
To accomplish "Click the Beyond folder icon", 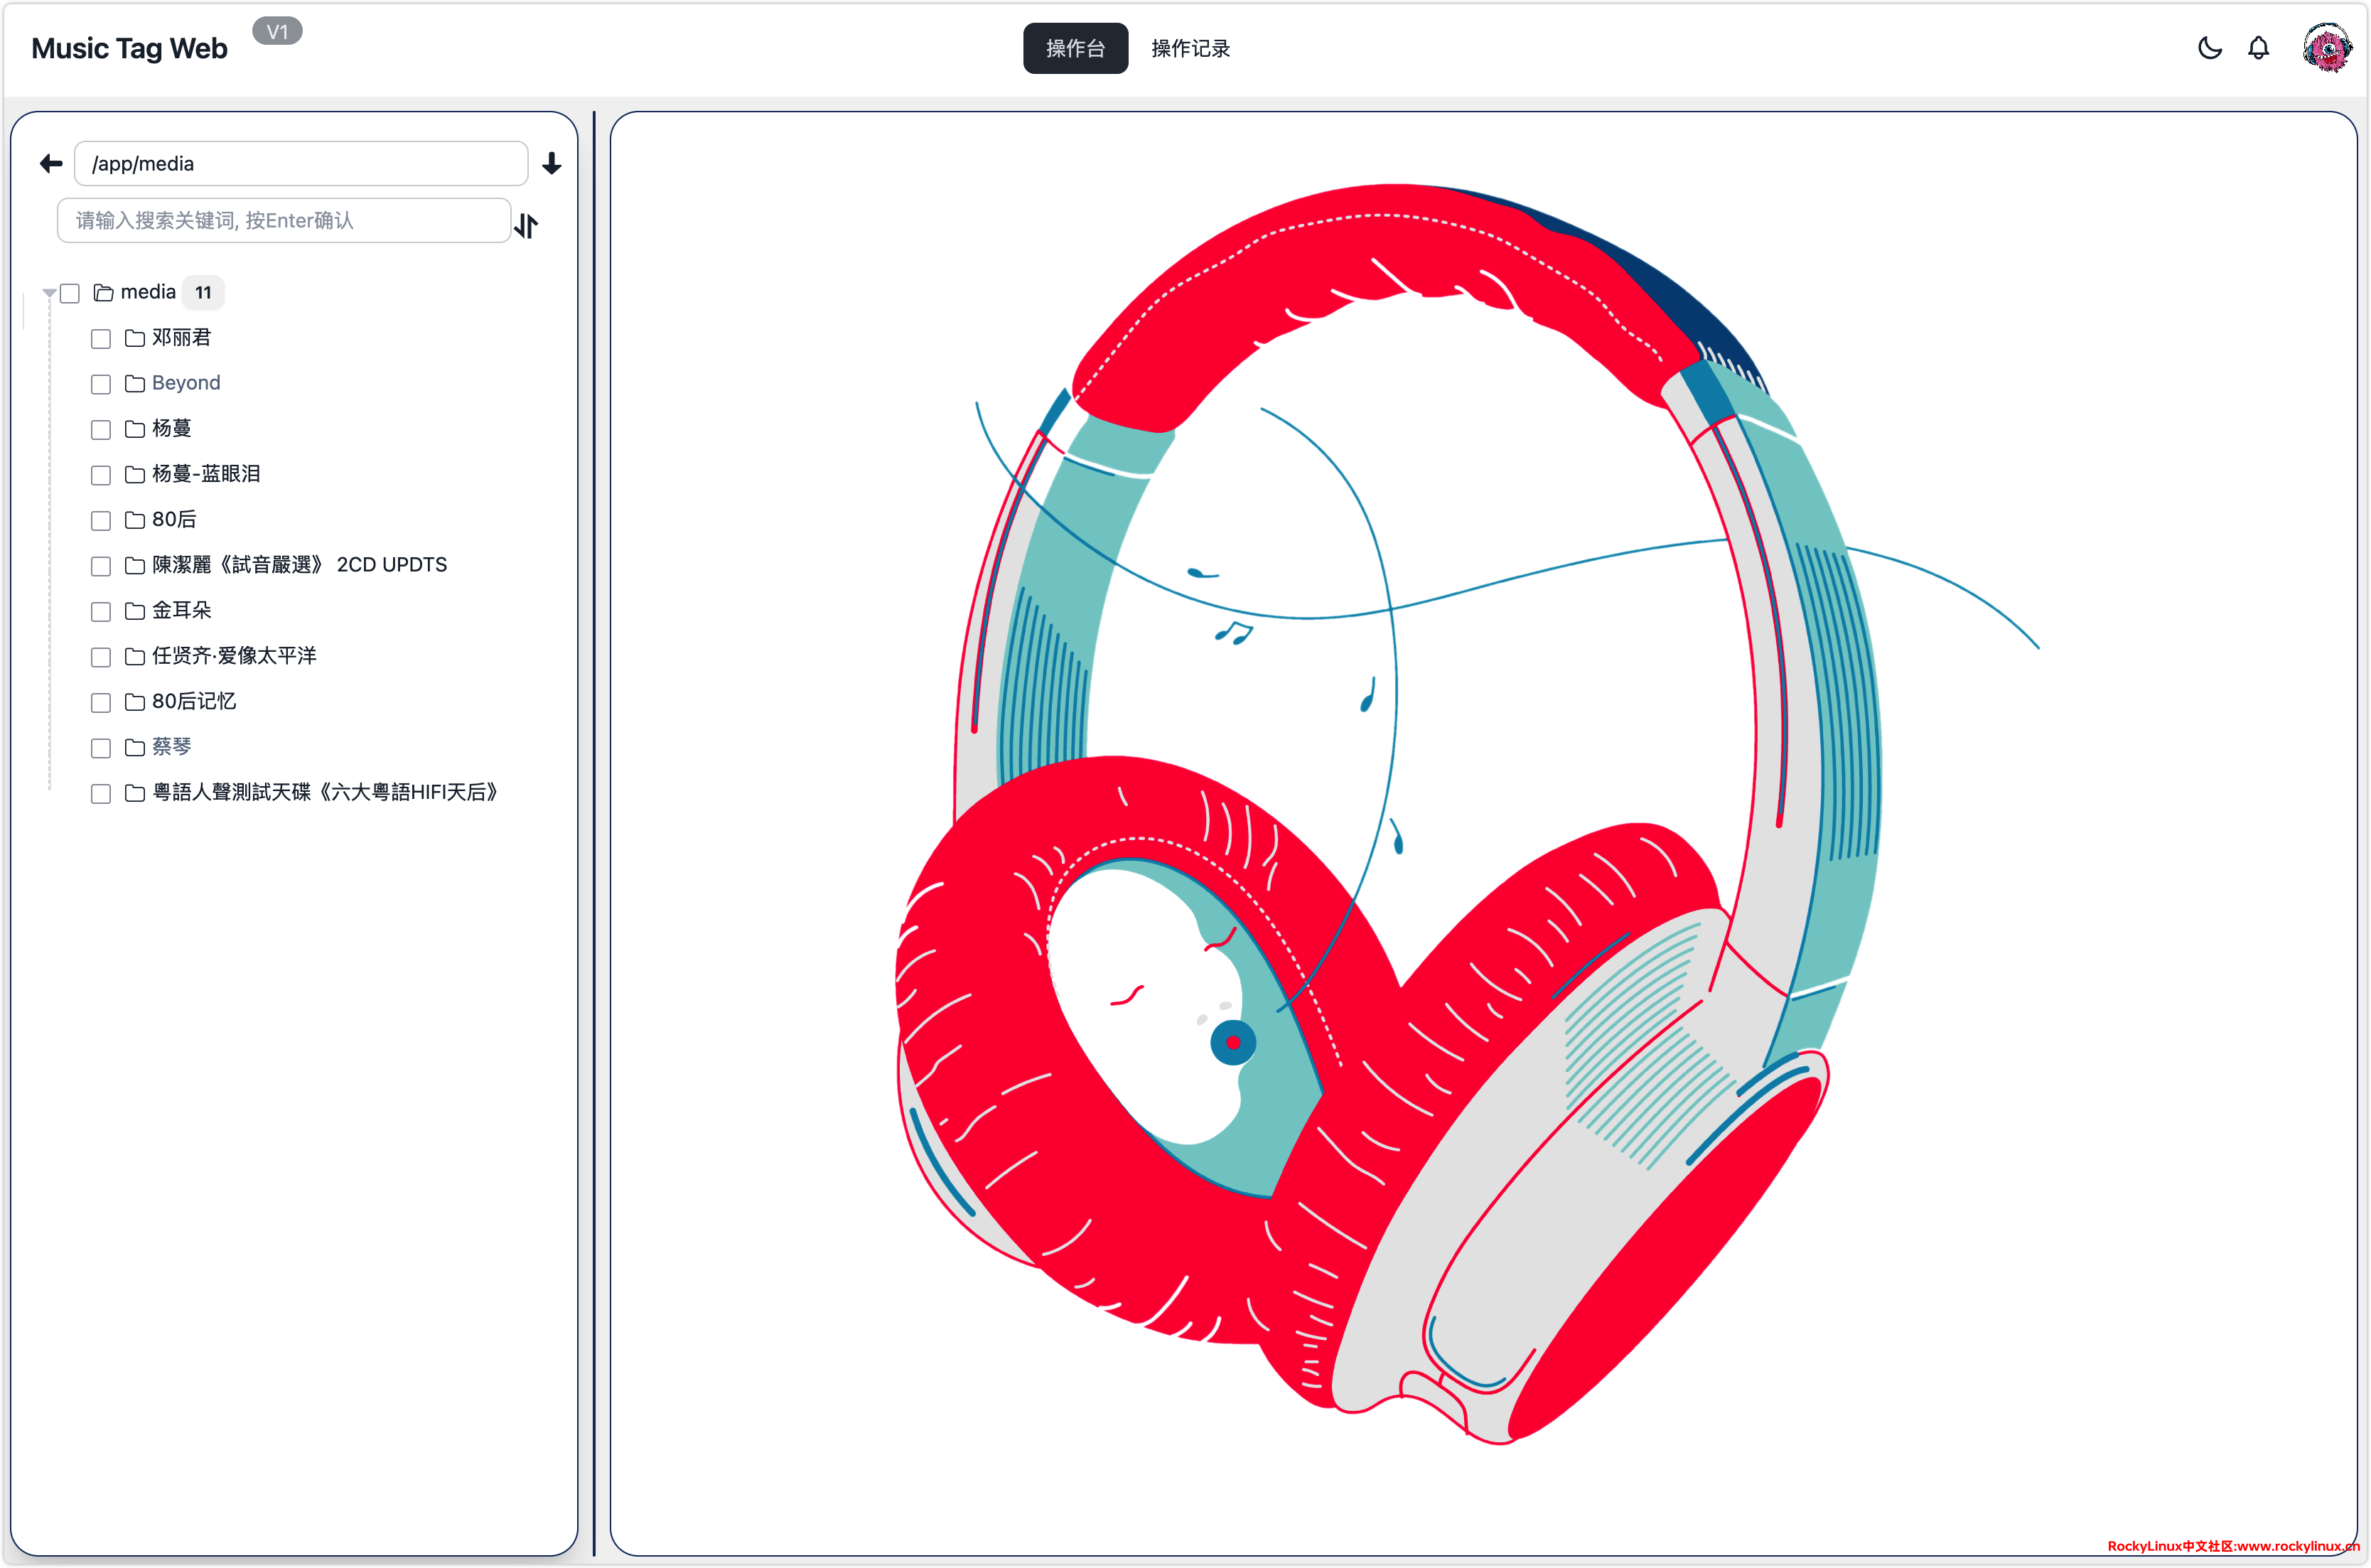I will point(135,384).
